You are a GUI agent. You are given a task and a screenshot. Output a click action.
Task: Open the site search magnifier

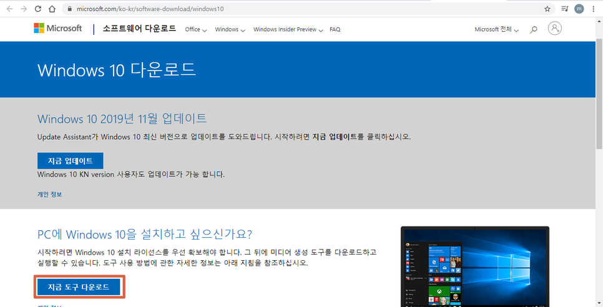click(x=533, y=29)
